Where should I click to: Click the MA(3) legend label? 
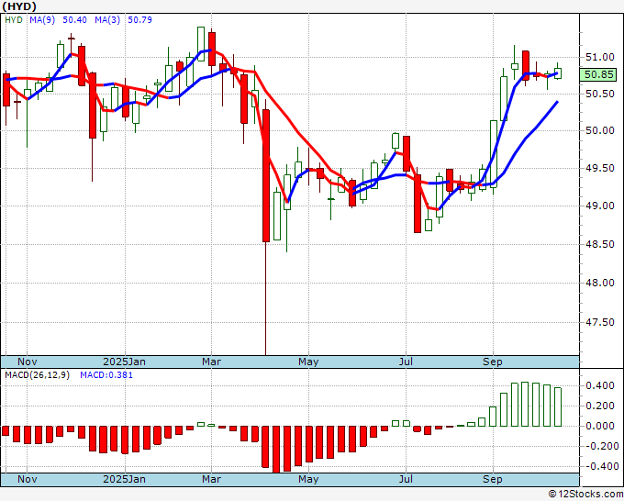tap(107, 20)
